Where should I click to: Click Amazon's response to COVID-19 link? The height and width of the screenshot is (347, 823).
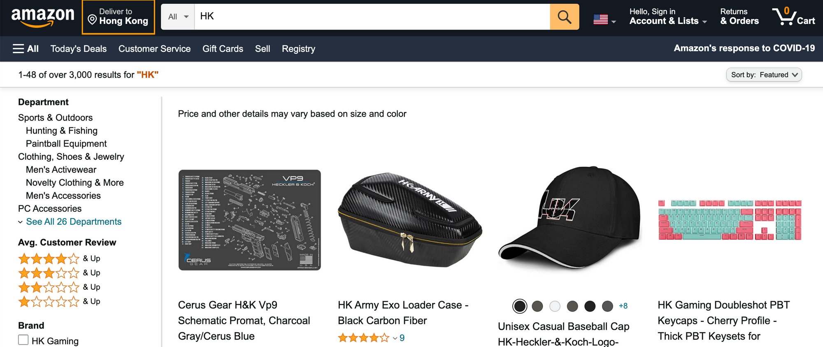pos(744,48)
